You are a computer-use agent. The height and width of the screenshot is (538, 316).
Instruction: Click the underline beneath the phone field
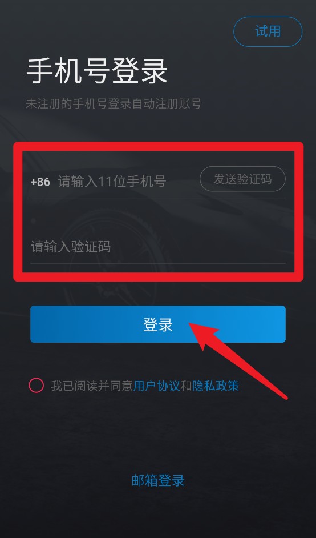point(157,198)
